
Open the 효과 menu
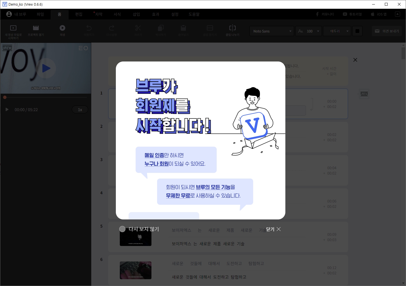click(156, 14)
